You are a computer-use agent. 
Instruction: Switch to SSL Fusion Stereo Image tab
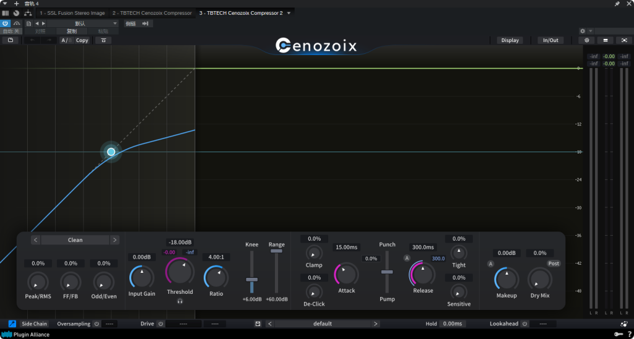tap(72, 13)
